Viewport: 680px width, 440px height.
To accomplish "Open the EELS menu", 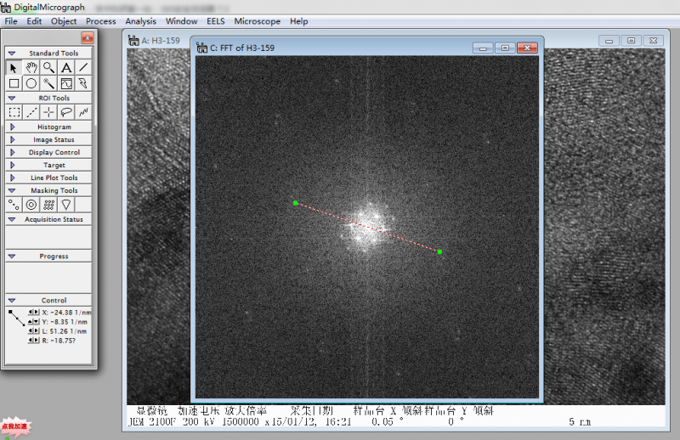I will click(x=216, y=21).
